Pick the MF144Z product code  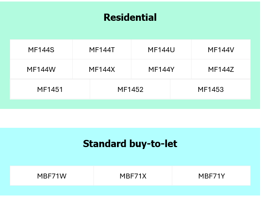click(221, 70)
